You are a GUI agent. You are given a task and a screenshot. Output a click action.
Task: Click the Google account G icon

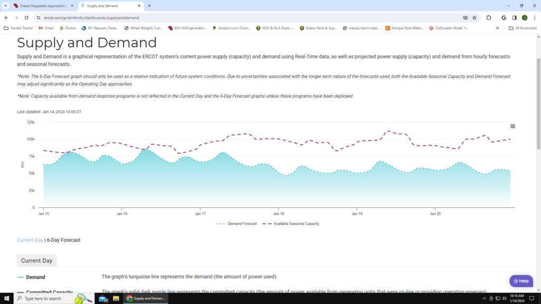pyautogui.click(x=503, y=17)
